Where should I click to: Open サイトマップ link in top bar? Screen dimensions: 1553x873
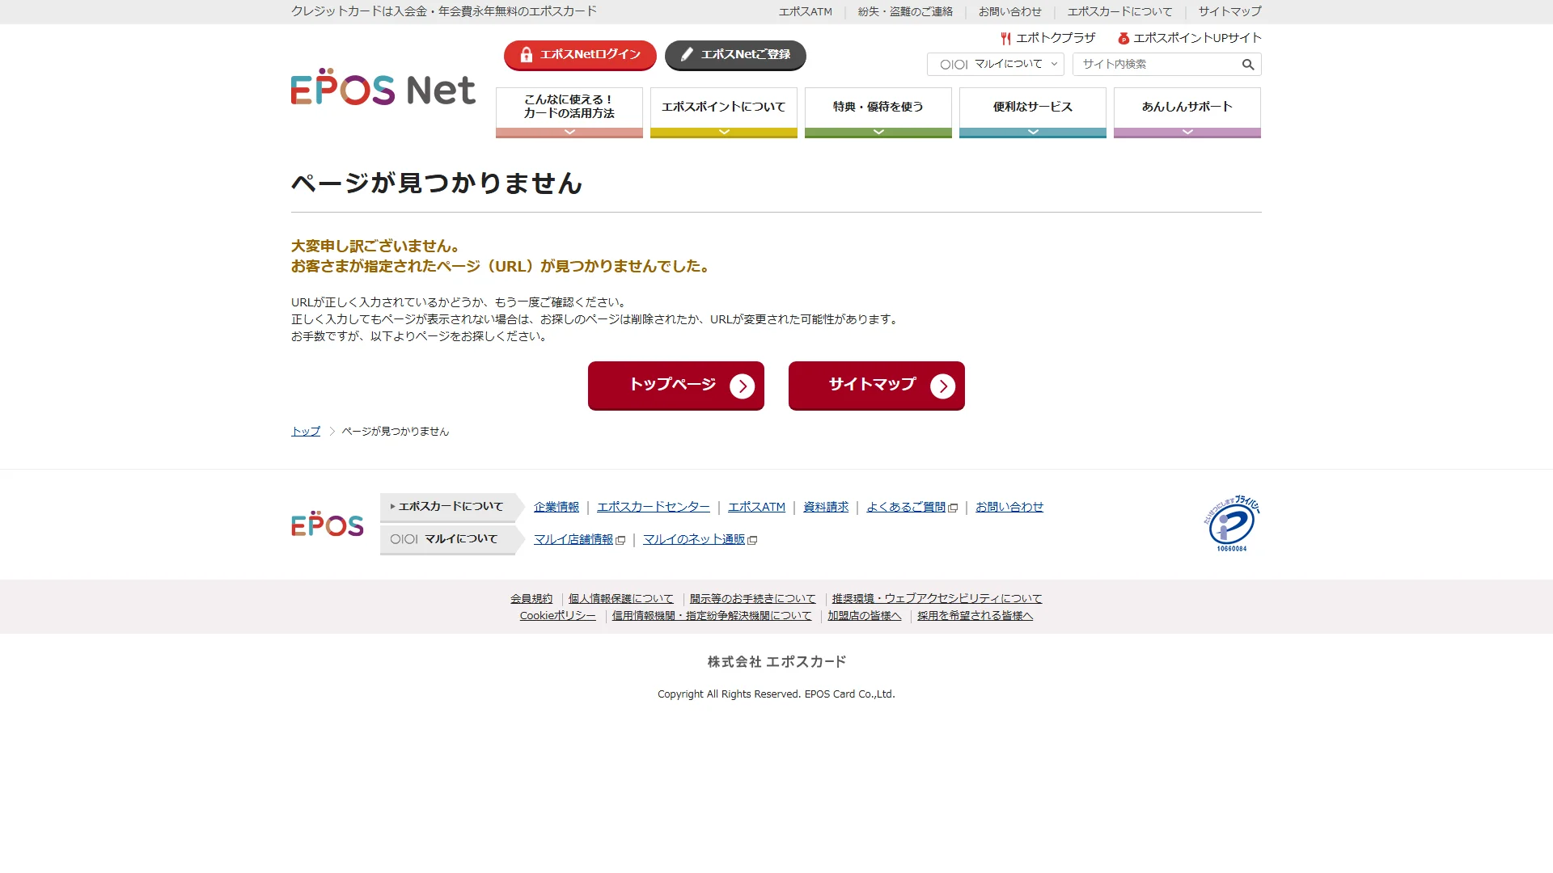pos(1229,12)
